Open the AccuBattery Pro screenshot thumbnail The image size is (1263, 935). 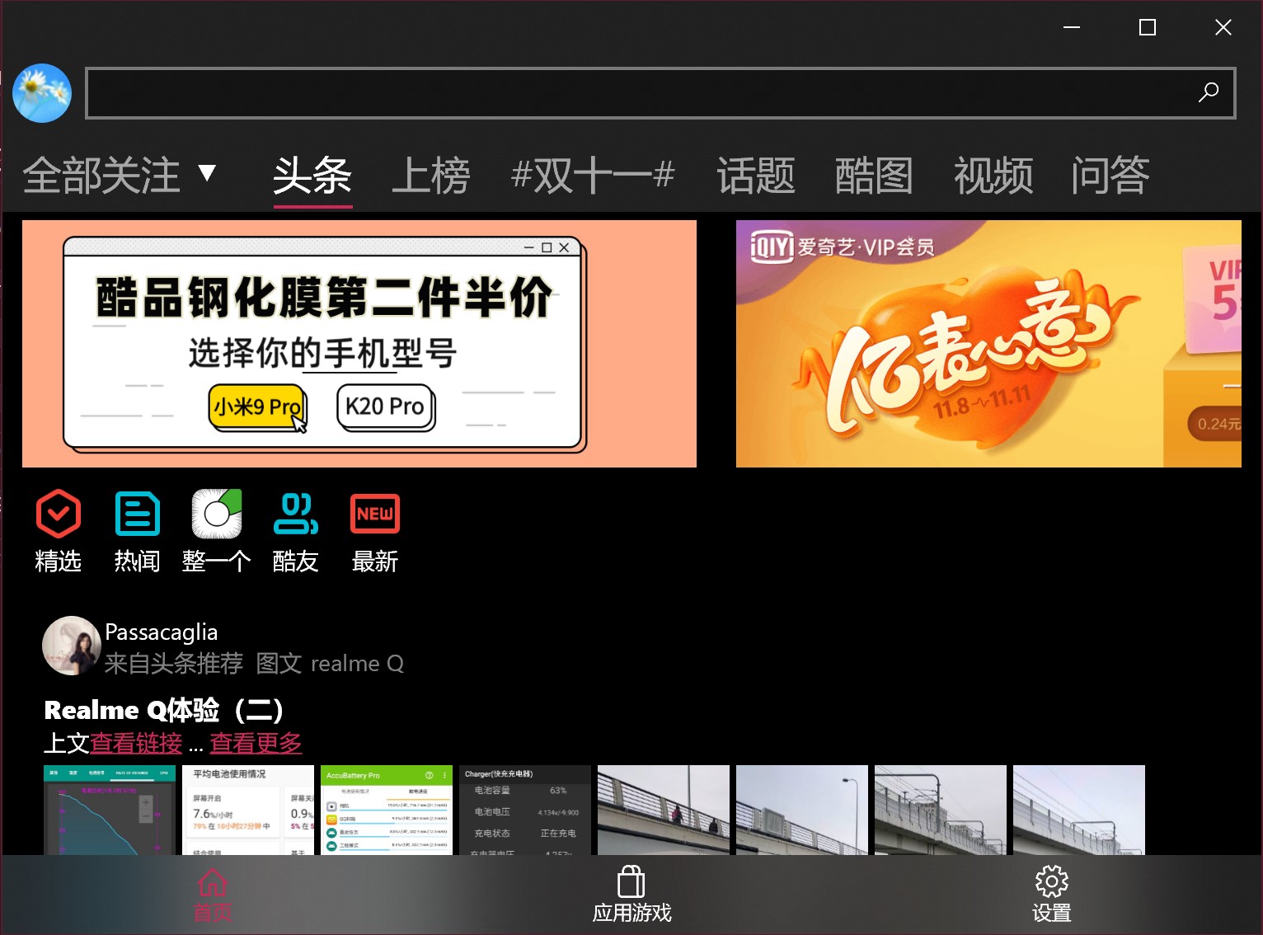click(387, 810)
